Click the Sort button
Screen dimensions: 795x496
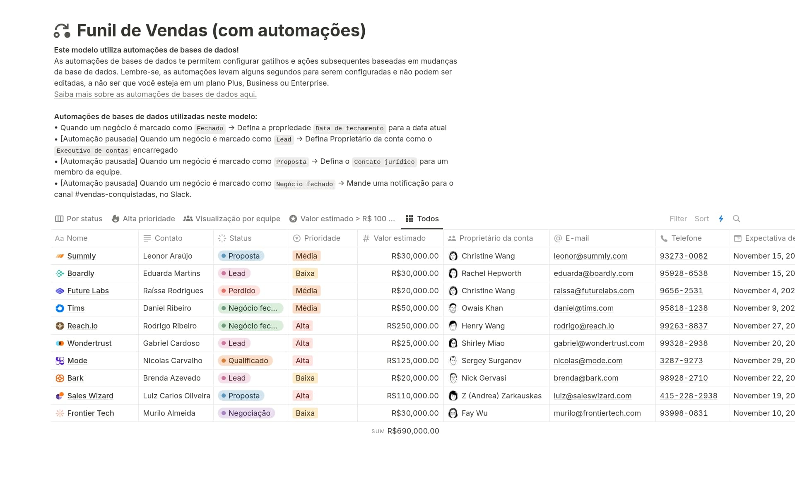(701, 219)
